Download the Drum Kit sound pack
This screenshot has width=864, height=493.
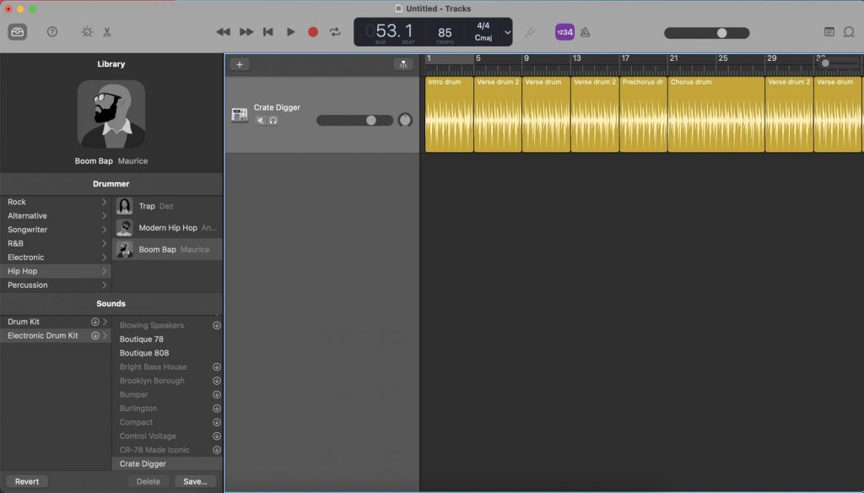(94, 322)
